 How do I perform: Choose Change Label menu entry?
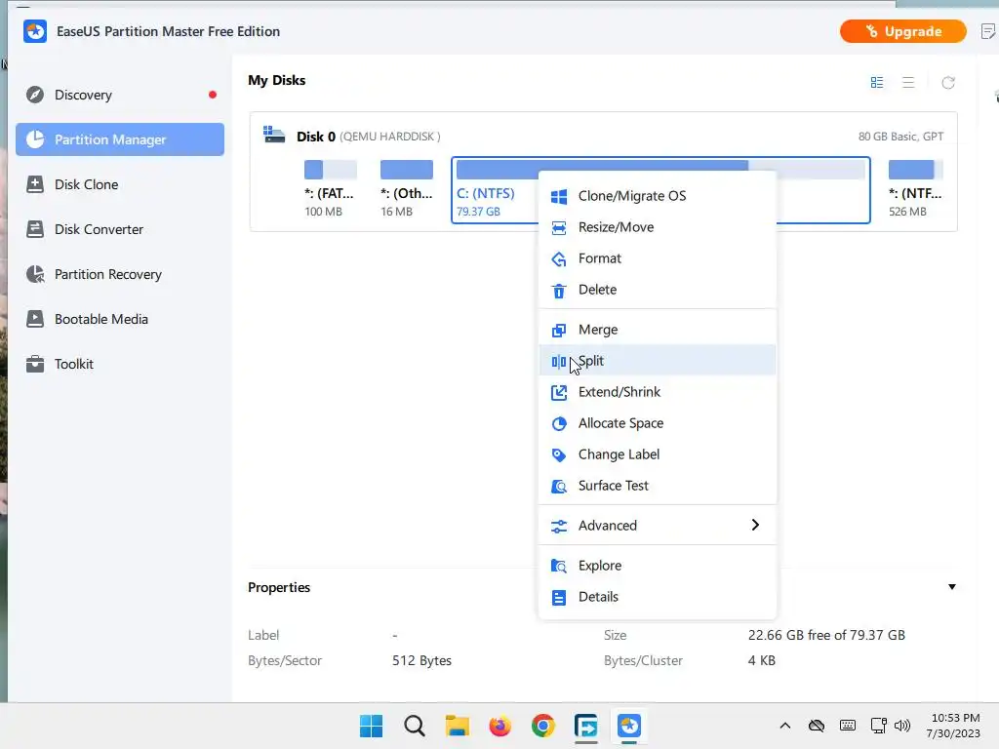pyautogui.click(x=658, y=454)
